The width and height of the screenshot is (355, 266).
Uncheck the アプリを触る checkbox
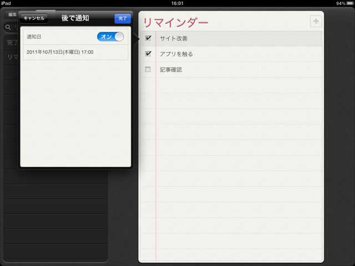(x=148, y=54)
